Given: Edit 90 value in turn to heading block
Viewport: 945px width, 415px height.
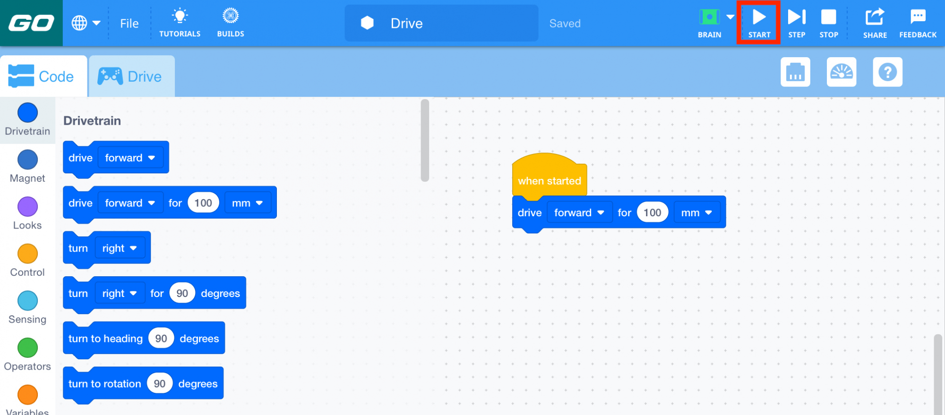Looking at the screenshot, I should click(x=161, y=339).
